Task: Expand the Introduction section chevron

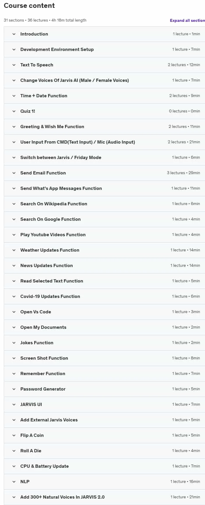Action: tap(14, 34)
